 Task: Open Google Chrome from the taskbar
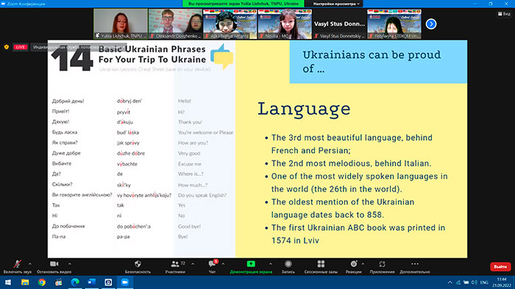[x=42, y=282]
